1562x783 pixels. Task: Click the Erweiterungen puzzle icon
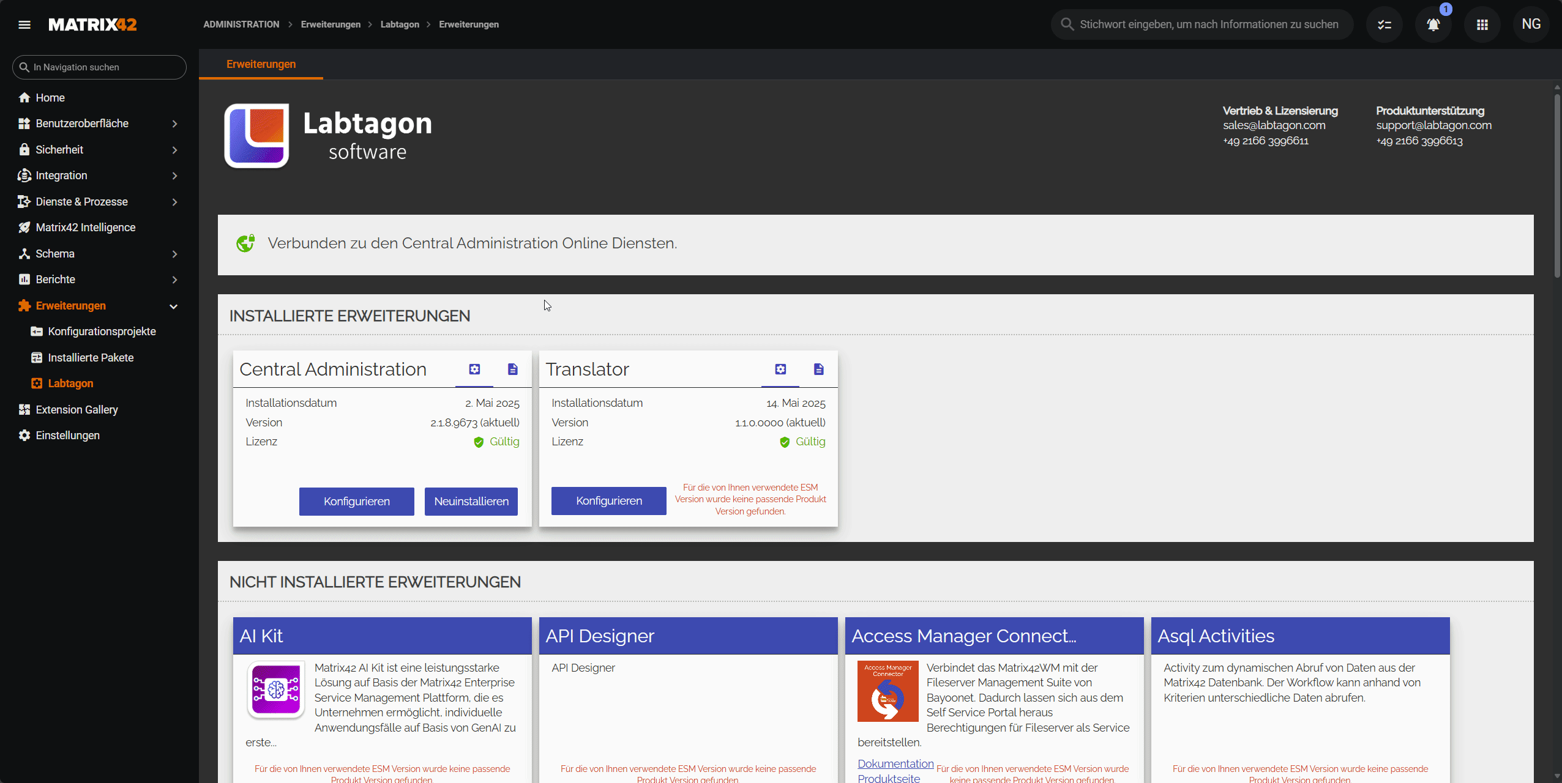pos(24,306)
